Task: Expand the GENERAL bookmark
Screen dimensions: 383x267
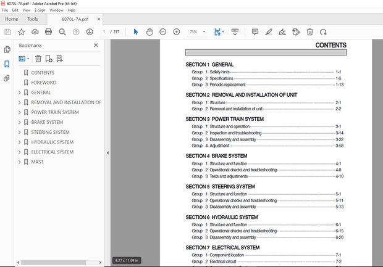Action: click(20, 92)
